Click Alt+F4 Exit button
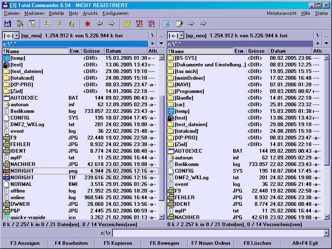Screen dimensions: 332x249 pos(305,243)
